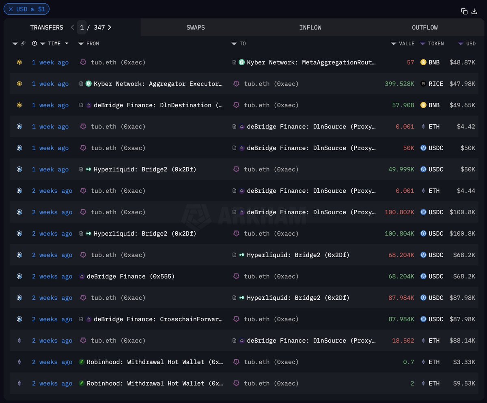The image size is (487, 403).
Task: Click the $47.98K USD amount
Action: point(462,84)
